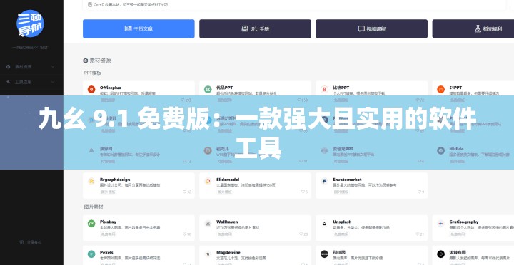514x265 pixels.
Task: Click the bookmark icon before Ctrl+D tip
Action: click(x=90, y=4)
